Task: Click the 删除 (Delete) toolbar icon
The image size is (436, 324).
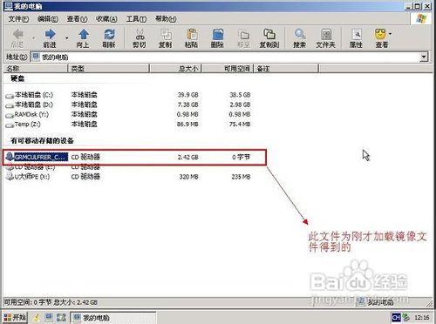Action: tap(217, 34)
